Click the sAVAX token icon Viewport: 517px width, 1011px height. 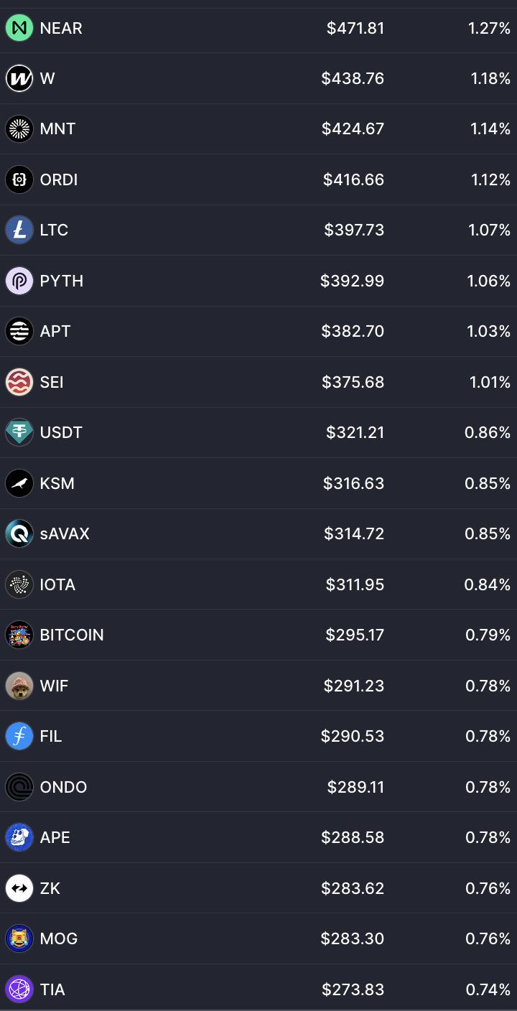(19, 534)
